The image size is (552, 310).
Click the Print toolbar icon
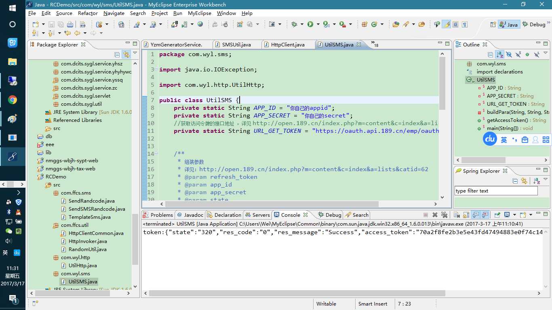tap(70, 24)
